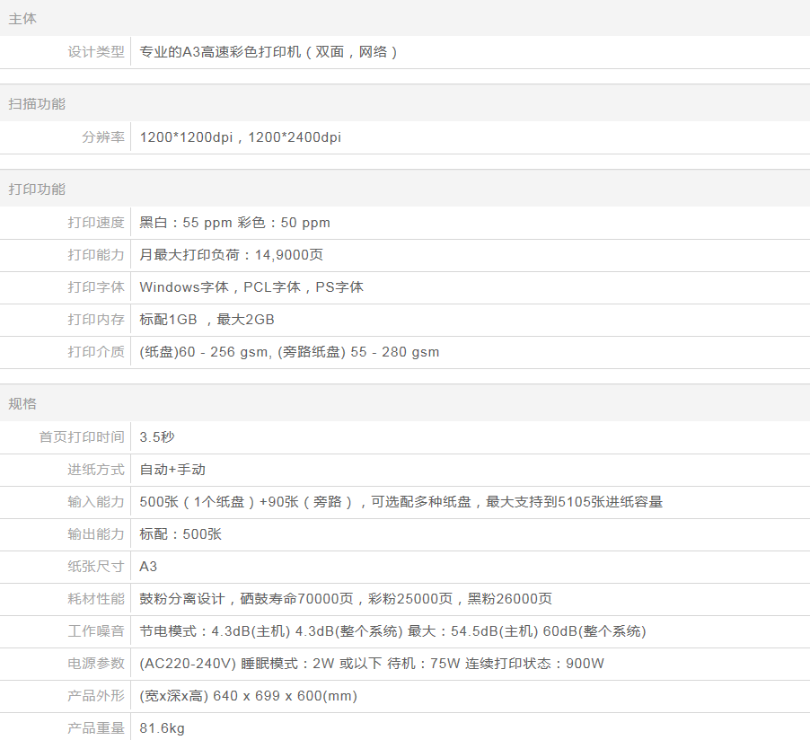810x740 pixels.
Task: Click the 打印介质 row label
Action: pos(96,352)
